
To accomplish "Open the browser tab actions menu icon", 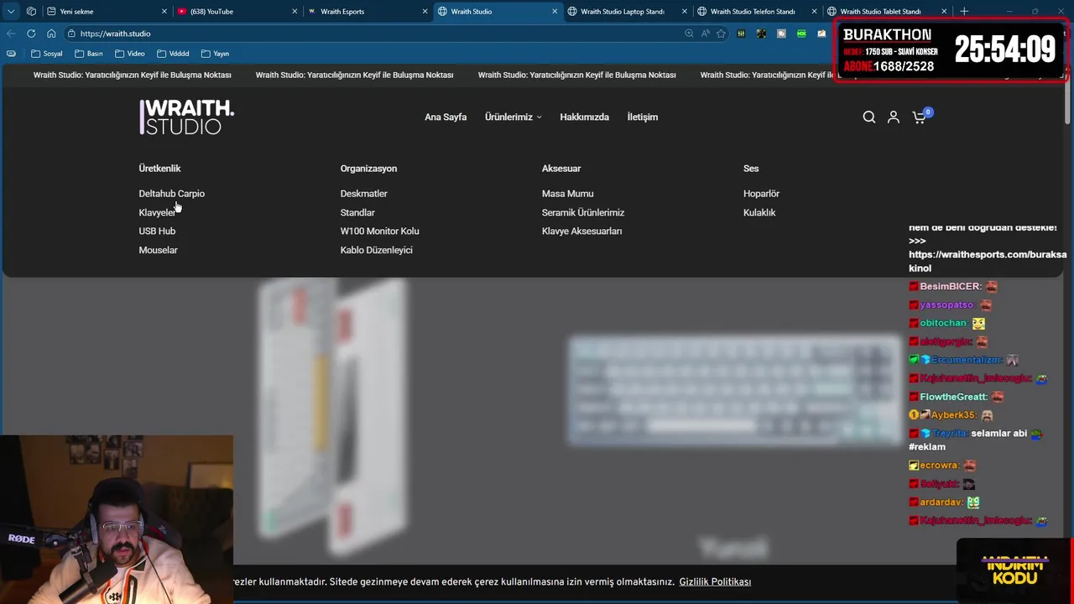I will click(x=11, y=12).
